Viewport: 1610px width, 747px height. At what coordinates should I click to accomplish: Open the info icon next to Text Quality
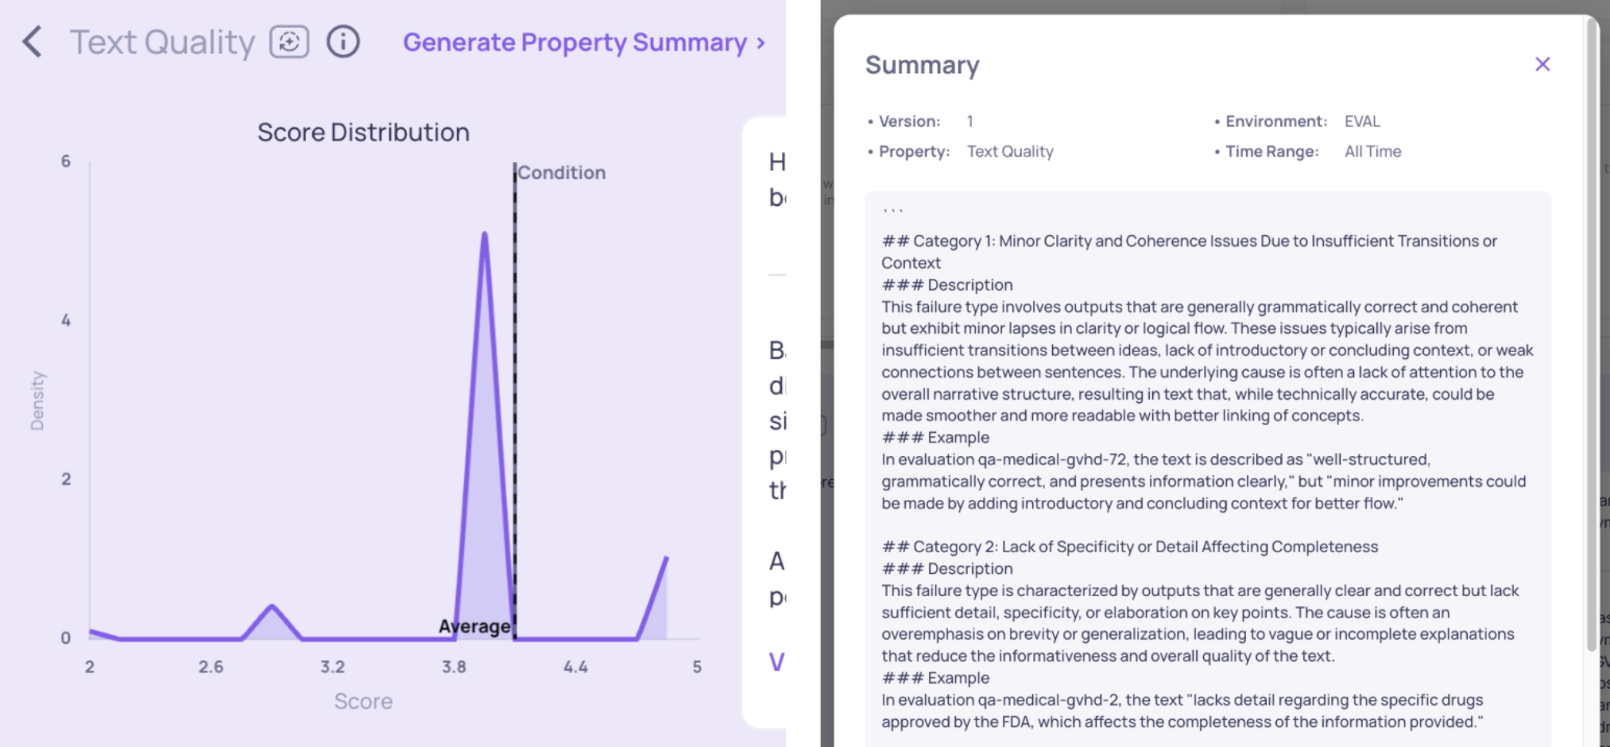click(x=343, y=42)
